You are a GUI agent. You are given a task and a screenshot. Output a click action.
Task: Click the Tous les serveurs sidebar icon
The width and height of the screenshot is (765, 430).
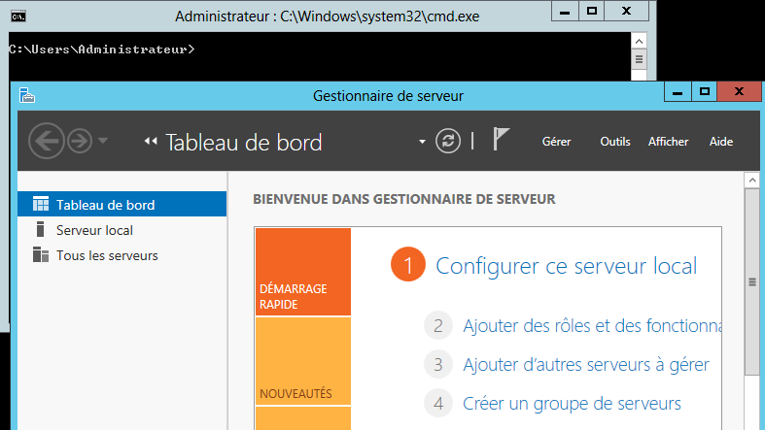click(40, 255)
